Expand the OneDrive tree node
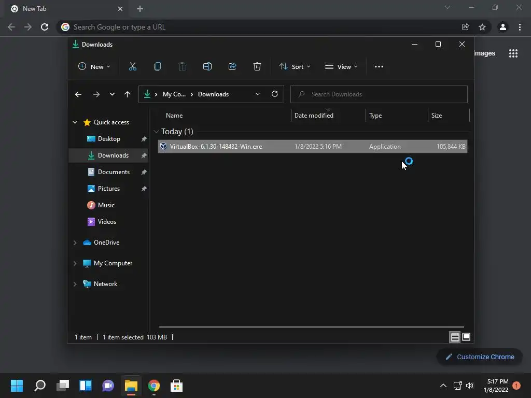531x398 pixels. [75, 243]
